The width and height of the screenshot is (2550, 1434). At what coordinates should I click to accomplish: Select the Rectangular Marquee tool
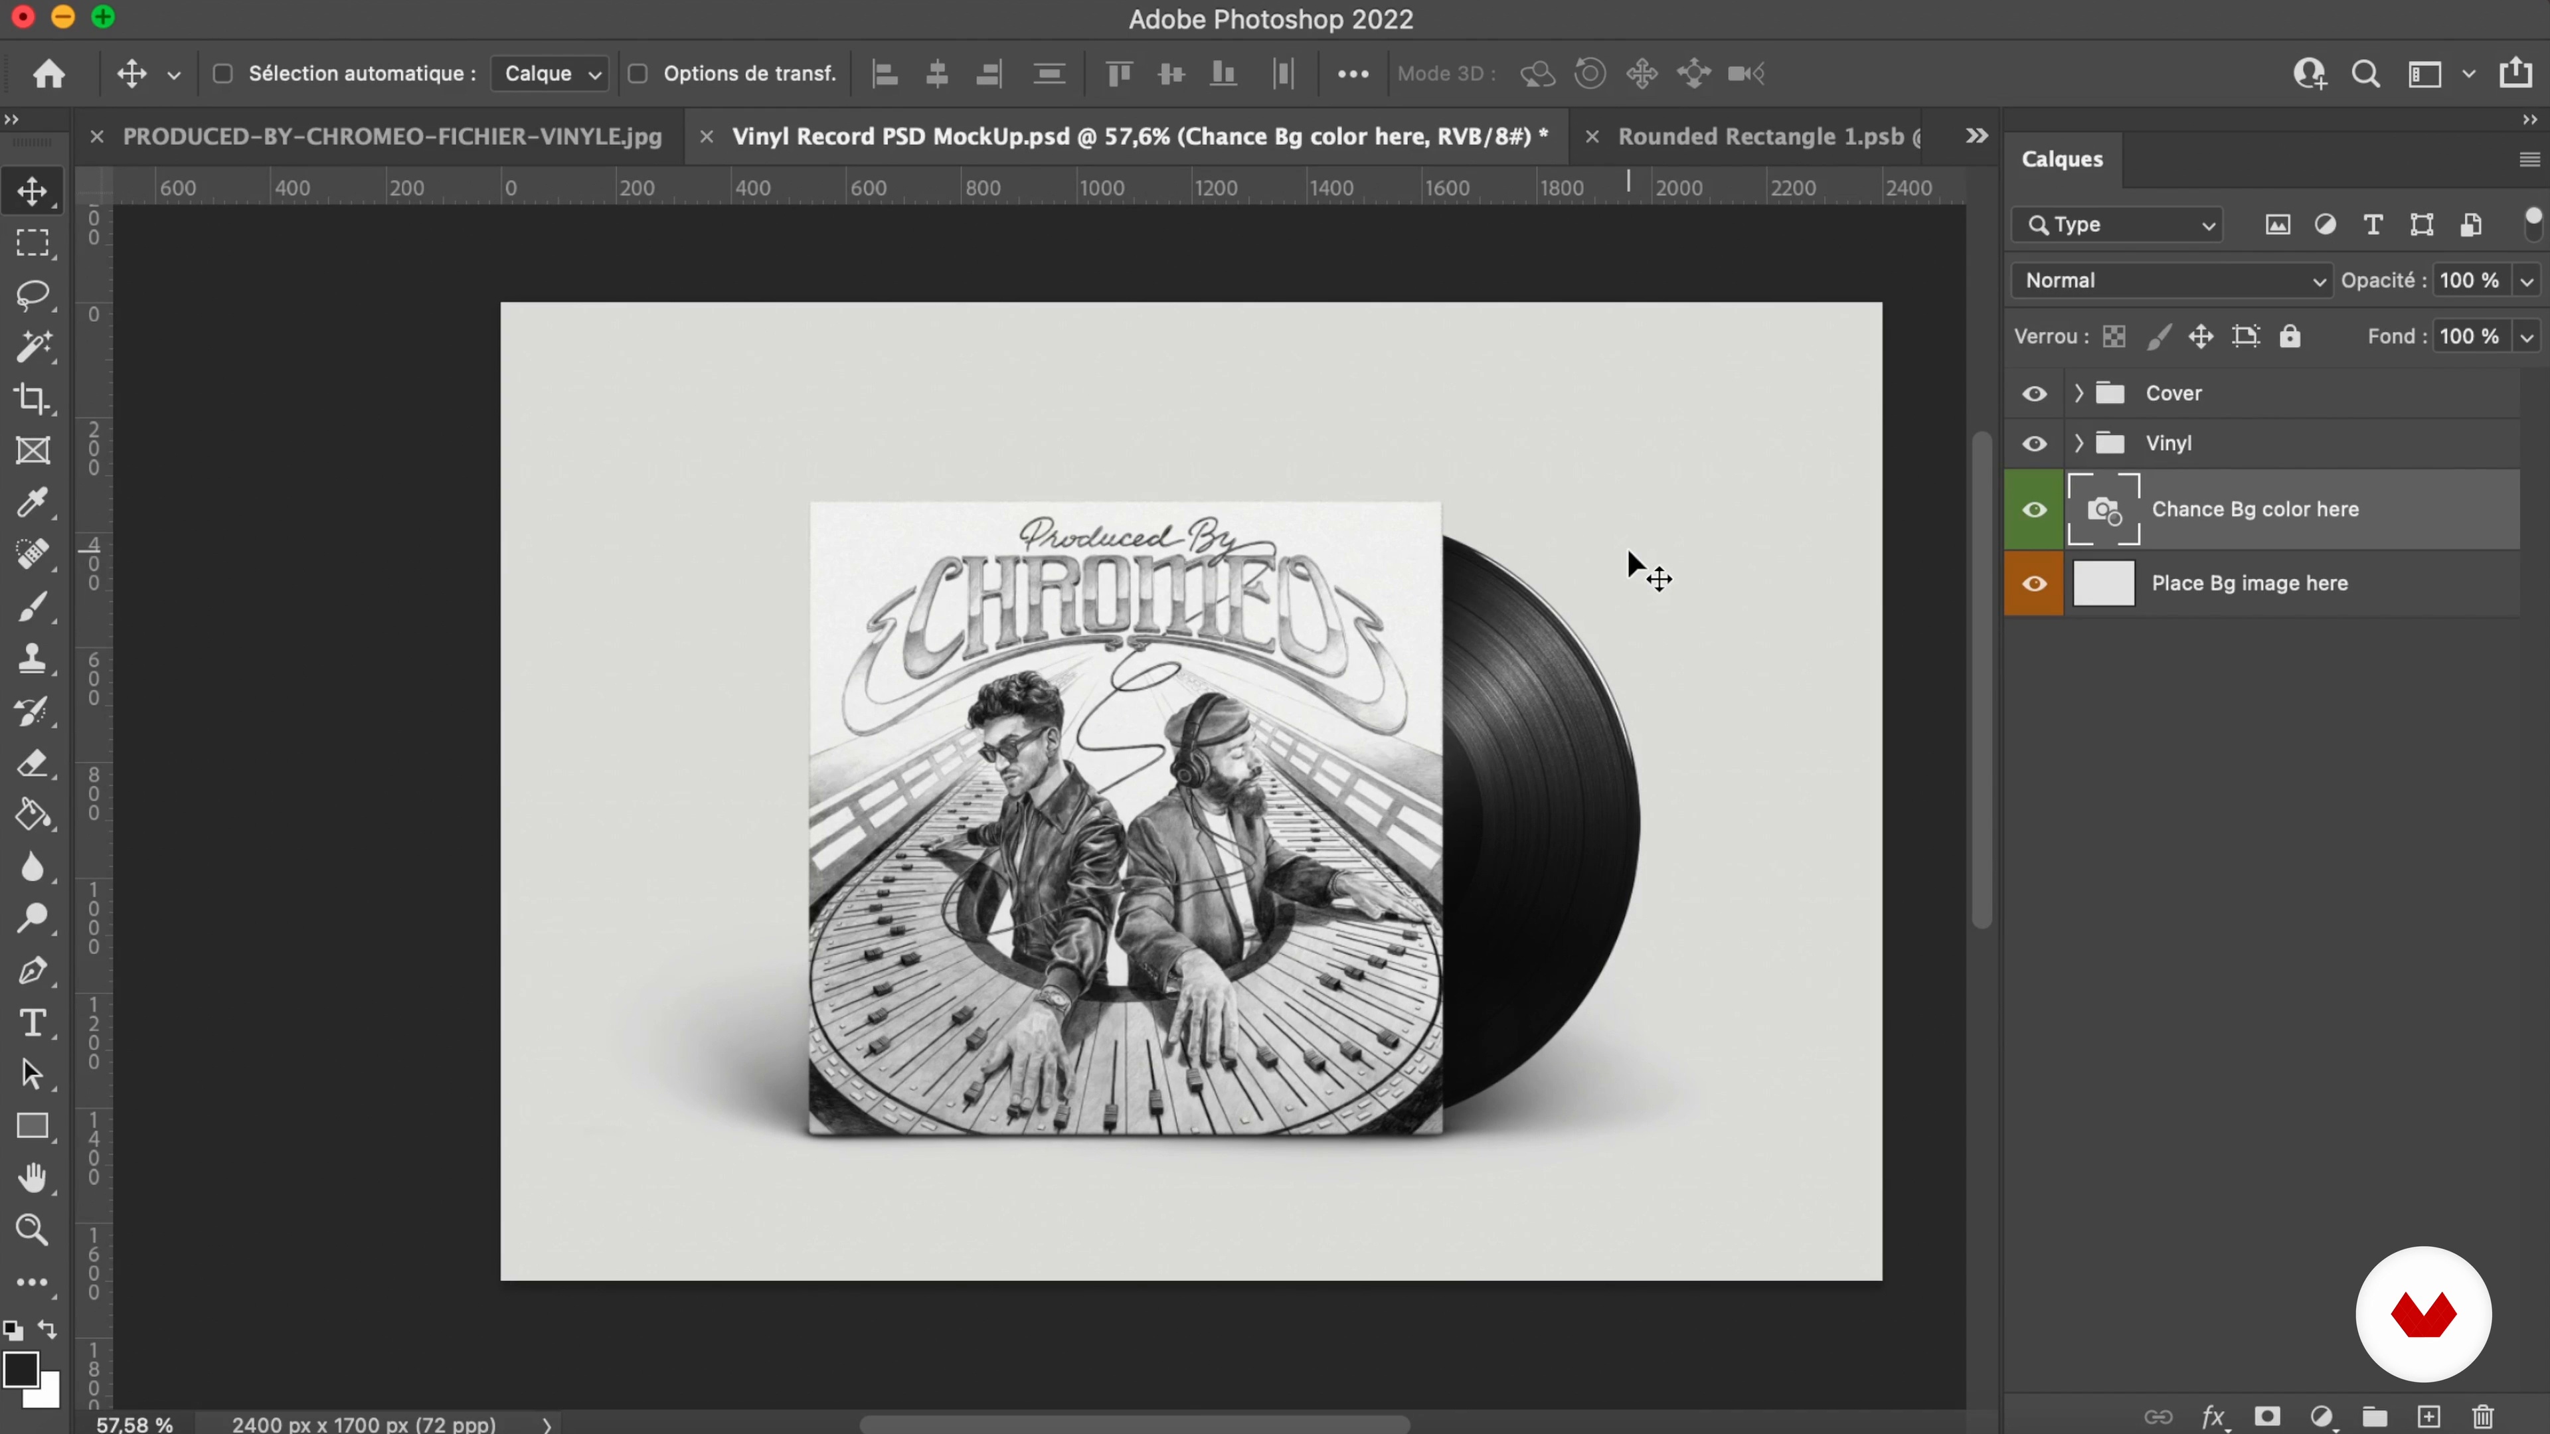coord(32,244)
